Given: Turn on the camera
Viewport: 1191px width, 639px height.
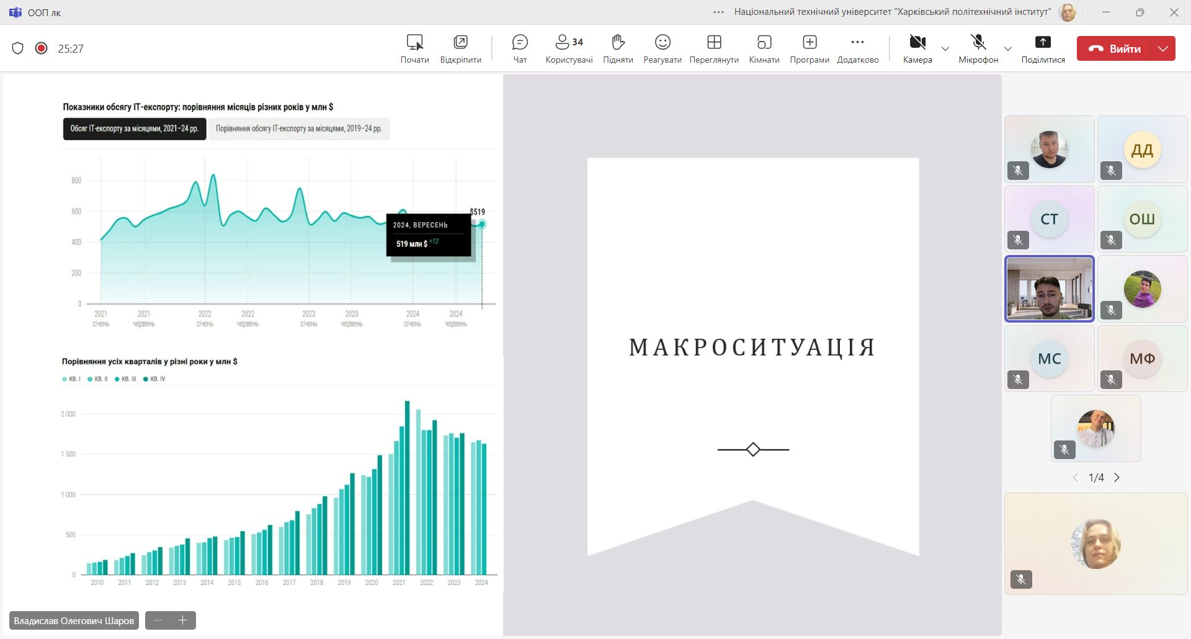Looking at the screenshot, I should pos(917,48).
